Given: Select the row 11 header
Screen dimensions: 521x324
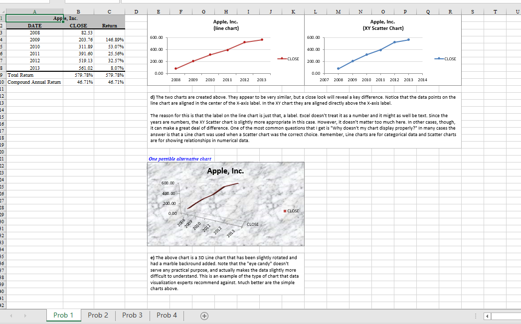Looking at the screenshot, I should point(2,89).
